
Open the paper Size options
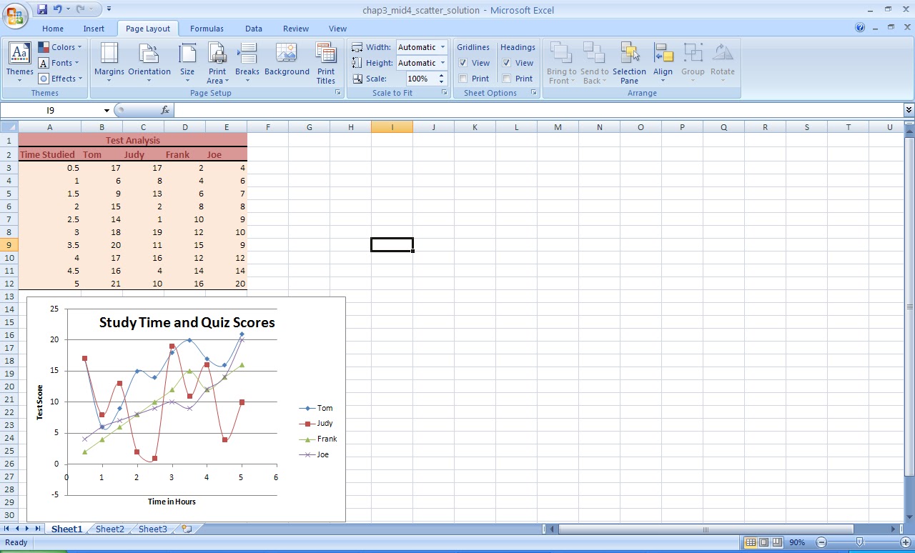(x=187, y=63)
